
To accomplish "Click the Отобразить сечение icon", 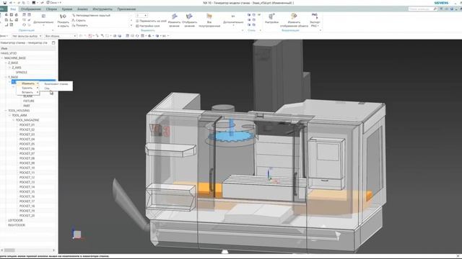I will [x=189, y=17].
